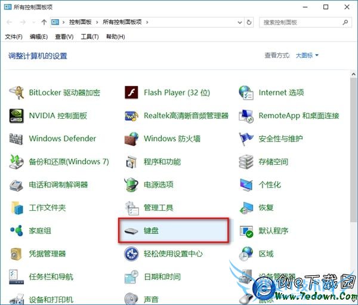
Task: Open the 电话和调制解调器 icon
Action: 16,185
